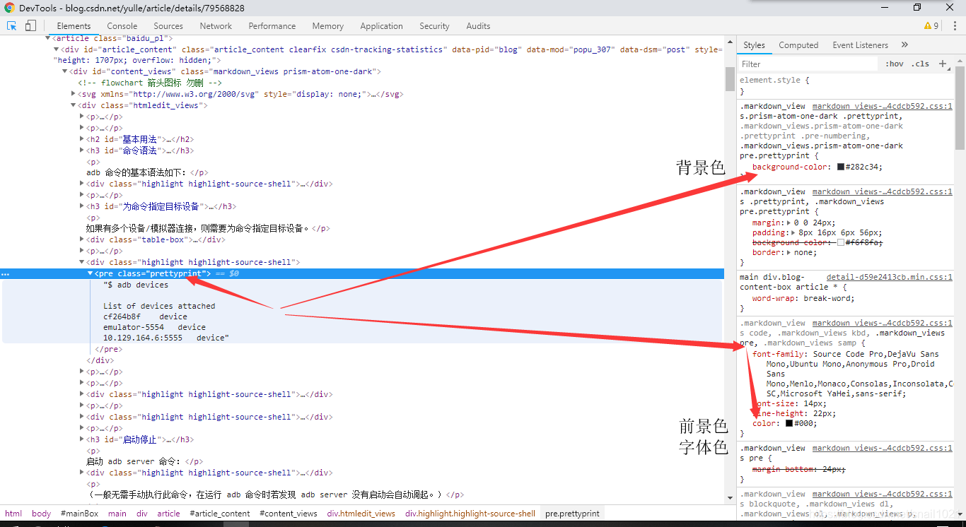Screen dimensions: 966x527
Task: Switch to the Sources tab
Action: [x=168, y=25]
